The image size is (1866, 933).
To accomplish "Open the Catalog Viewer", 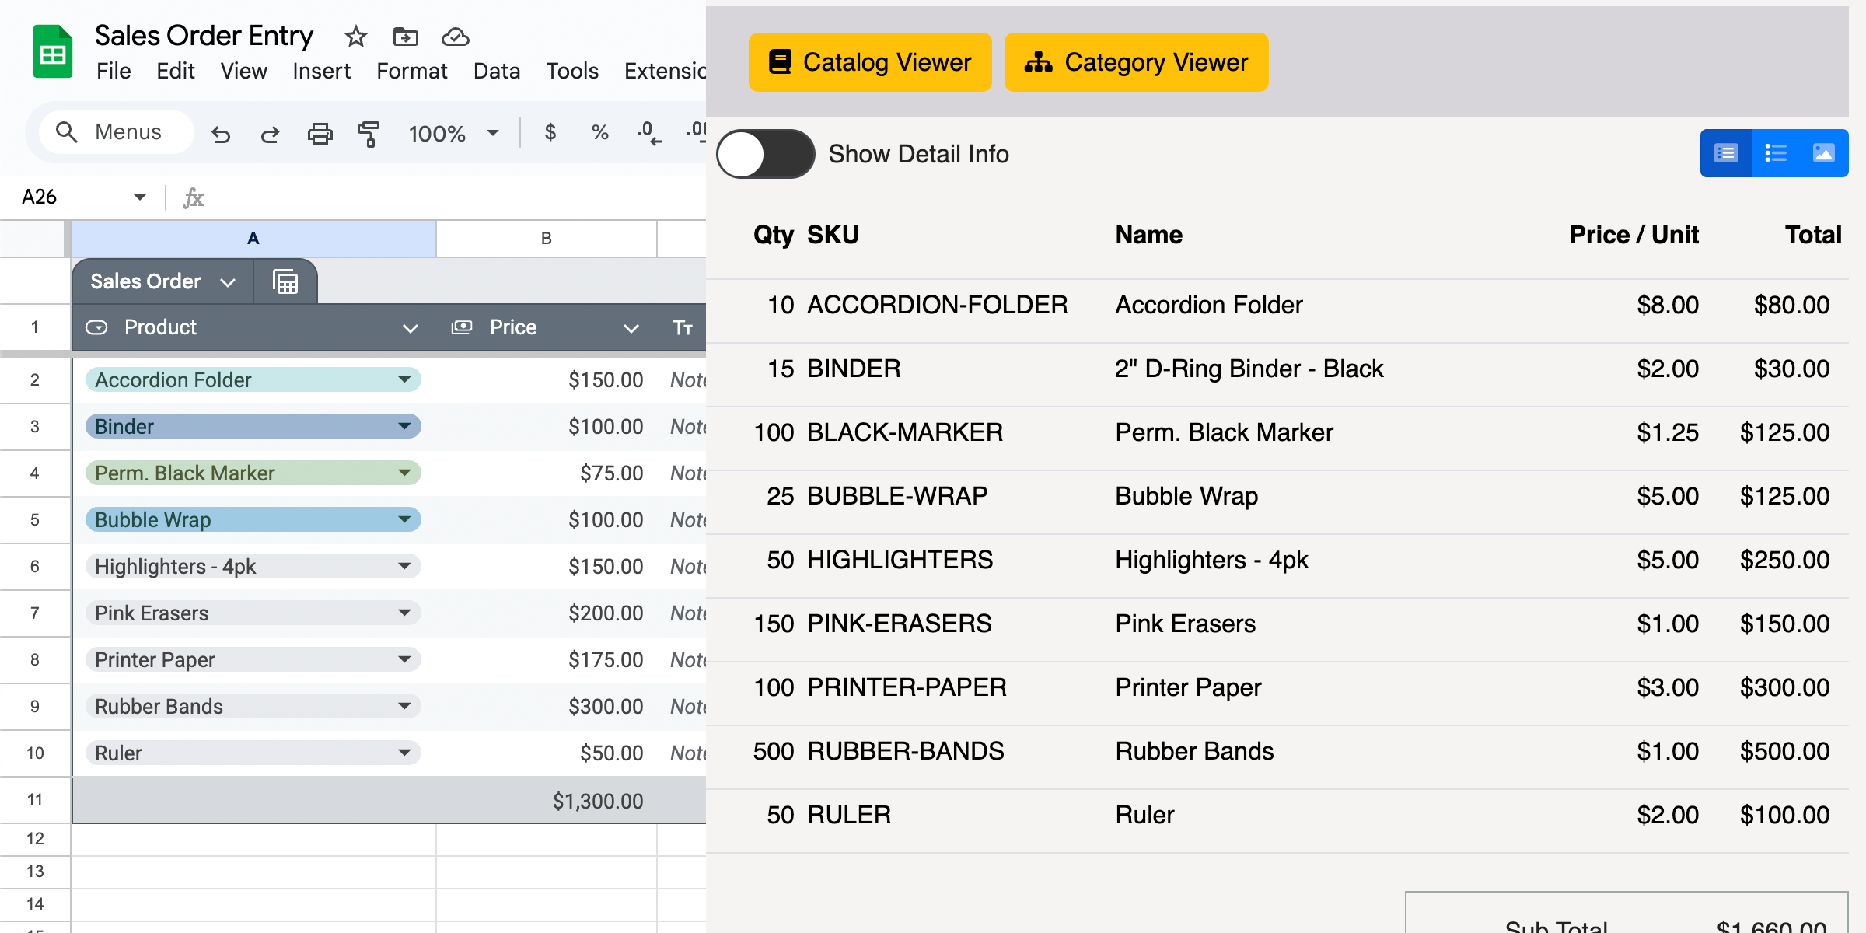I will pyautogui.click(x=869, y=62).
